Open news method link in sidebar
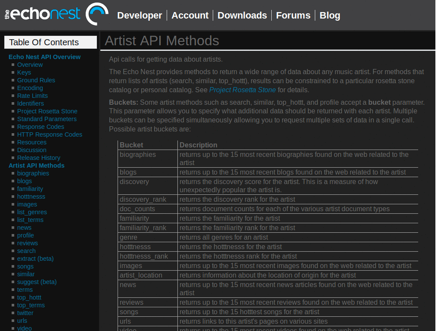Image resolution: width=441 pixels, height=331 pixels. 24,228
